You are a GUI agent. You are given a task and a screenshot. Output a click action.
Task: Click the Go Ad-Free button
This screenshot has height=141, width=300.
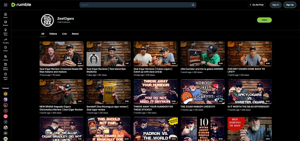pyautogui.click(x=256, y=5)
